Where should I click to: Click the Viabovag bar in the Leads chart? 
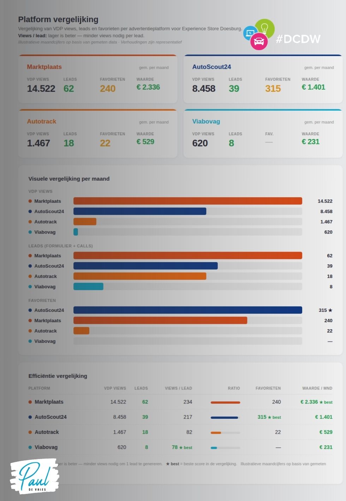pos(88,286)
